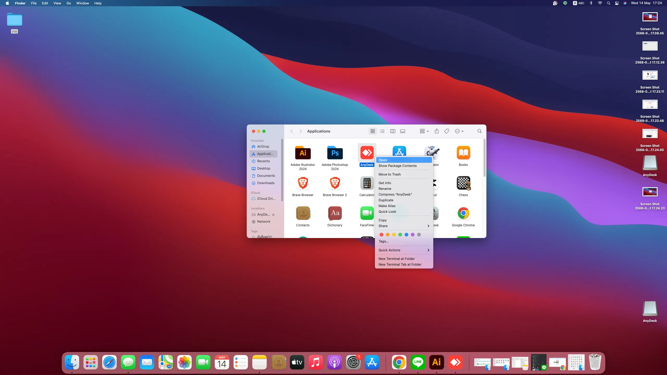This screenshot has width=667, height=375.
Task: Click the Edit Tags toolbar icon
Action: click(x=447, y=131)
